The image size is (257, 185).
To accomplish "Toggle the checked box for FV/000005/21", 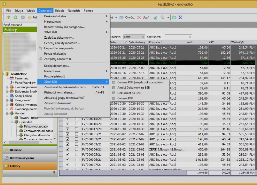I will [x=67, y=154].
